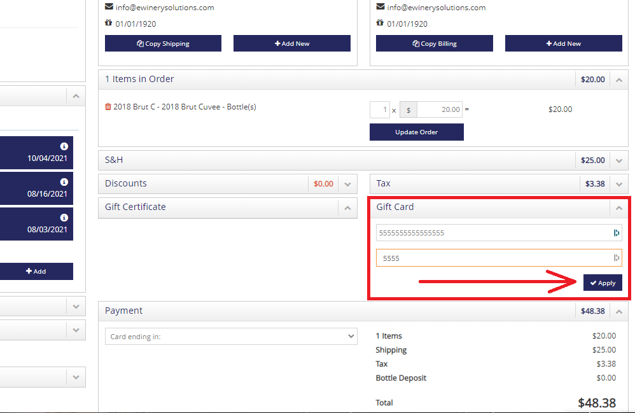Click the item quantity input field
This screenshot has height=413, width=635.
(379, 109)
